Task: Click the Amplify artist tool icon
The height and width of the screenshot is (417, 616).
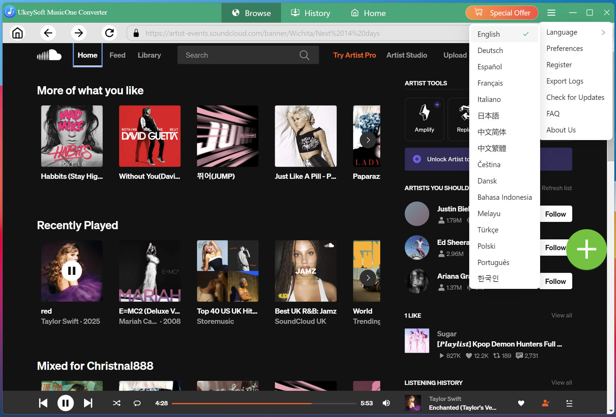Action: (x=424, y=112)
